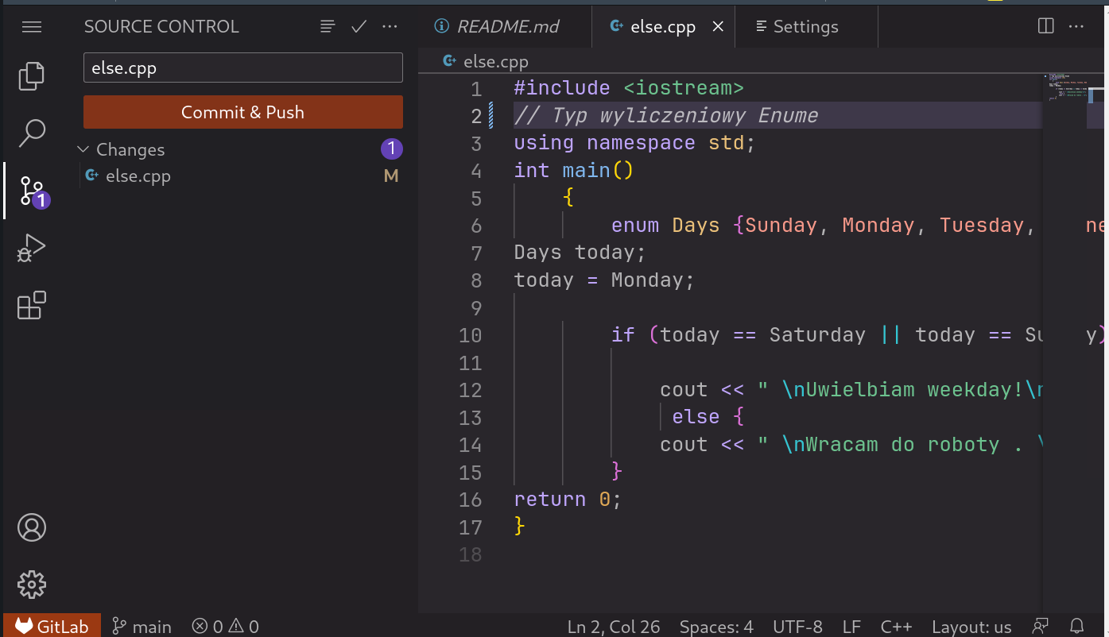This screenshot has height=637, width=1109.
Task: Click the GitLab status bar item
Action: (52, 626)
